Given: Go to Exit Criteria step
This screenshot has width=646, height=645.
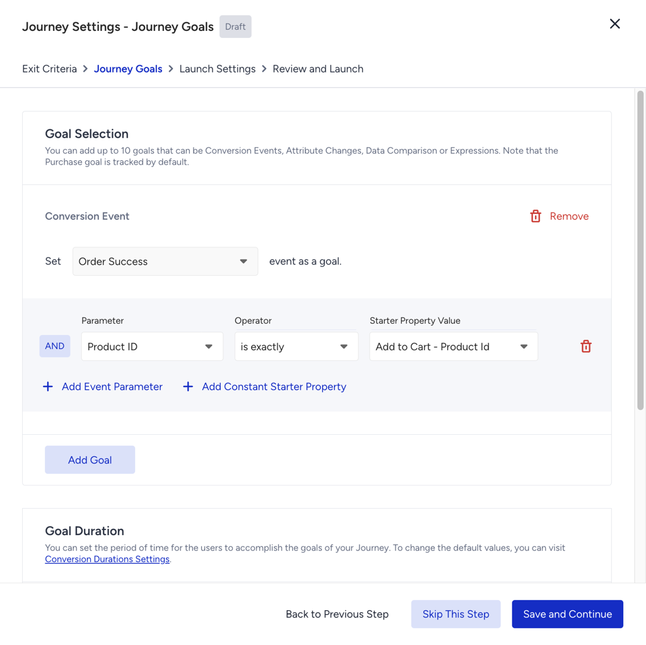Looking at the screenshot, I should click(49, 69).
